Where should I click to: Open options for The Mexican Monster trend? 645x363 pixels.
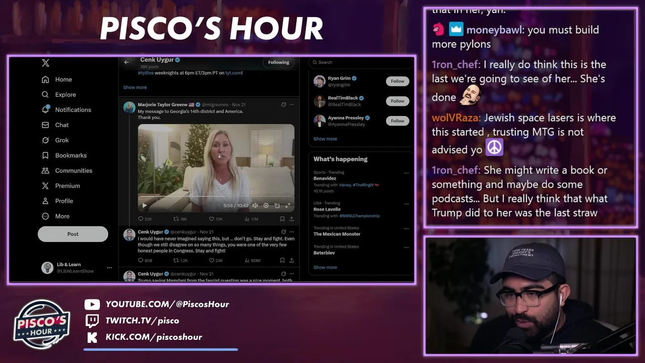(406, 228)
